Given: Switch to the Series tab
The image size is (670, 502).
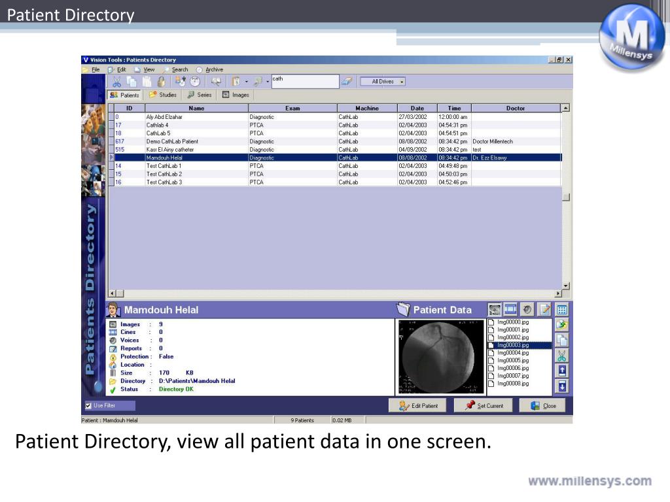Looking at the screenshot, I should (200, 95).
